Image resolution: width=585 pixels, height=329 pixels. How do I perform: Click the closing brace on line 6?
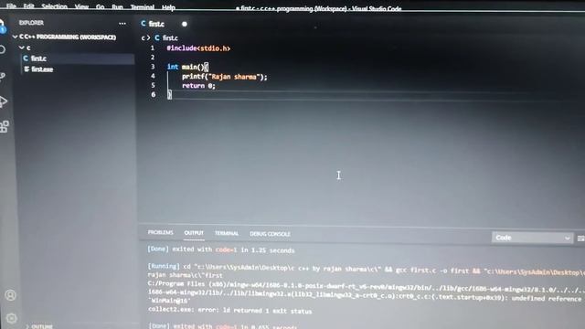(x=169, y=95)
